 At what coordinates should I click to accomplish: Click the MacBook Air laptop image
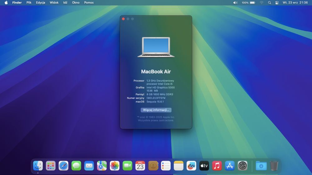(x=156, y=47)
